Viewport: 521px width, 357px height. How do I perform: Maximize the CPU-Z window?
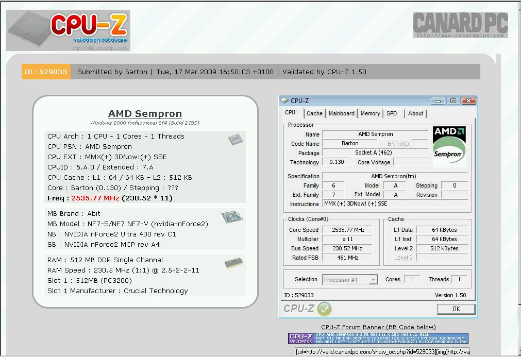click(453, 100)
